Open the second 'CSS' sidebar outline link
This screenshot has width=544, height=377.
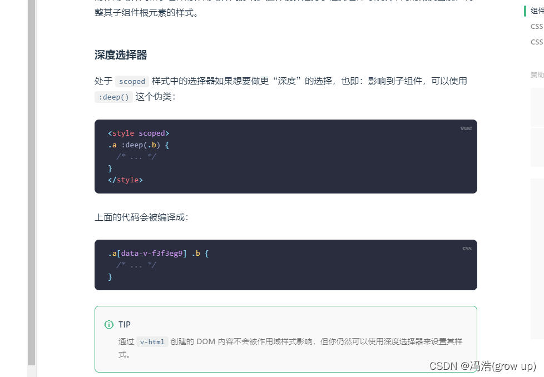coord(537,42)
